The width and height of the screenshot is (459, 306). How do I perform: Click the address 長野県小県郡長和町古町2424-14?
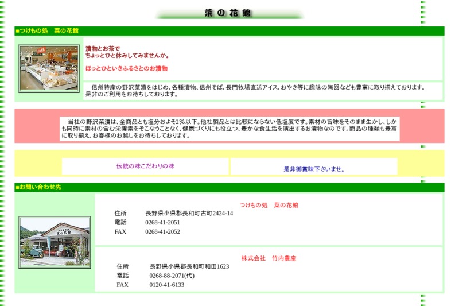(189, 214)
